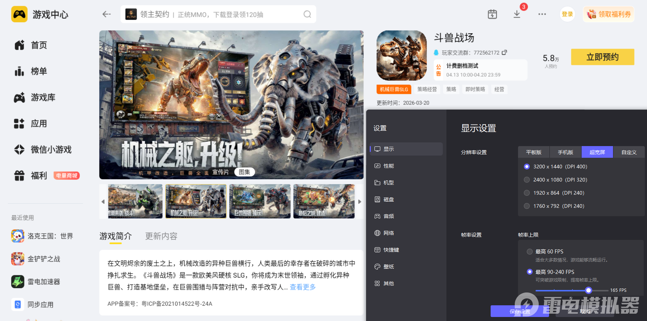Open the downloads icon with badge
Viewport: 647px width, 321px height.
click(517, 14)
